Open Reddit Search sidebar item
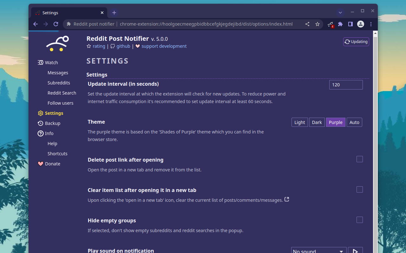Viewport: 406px width, 253px height. click(62, 93)
